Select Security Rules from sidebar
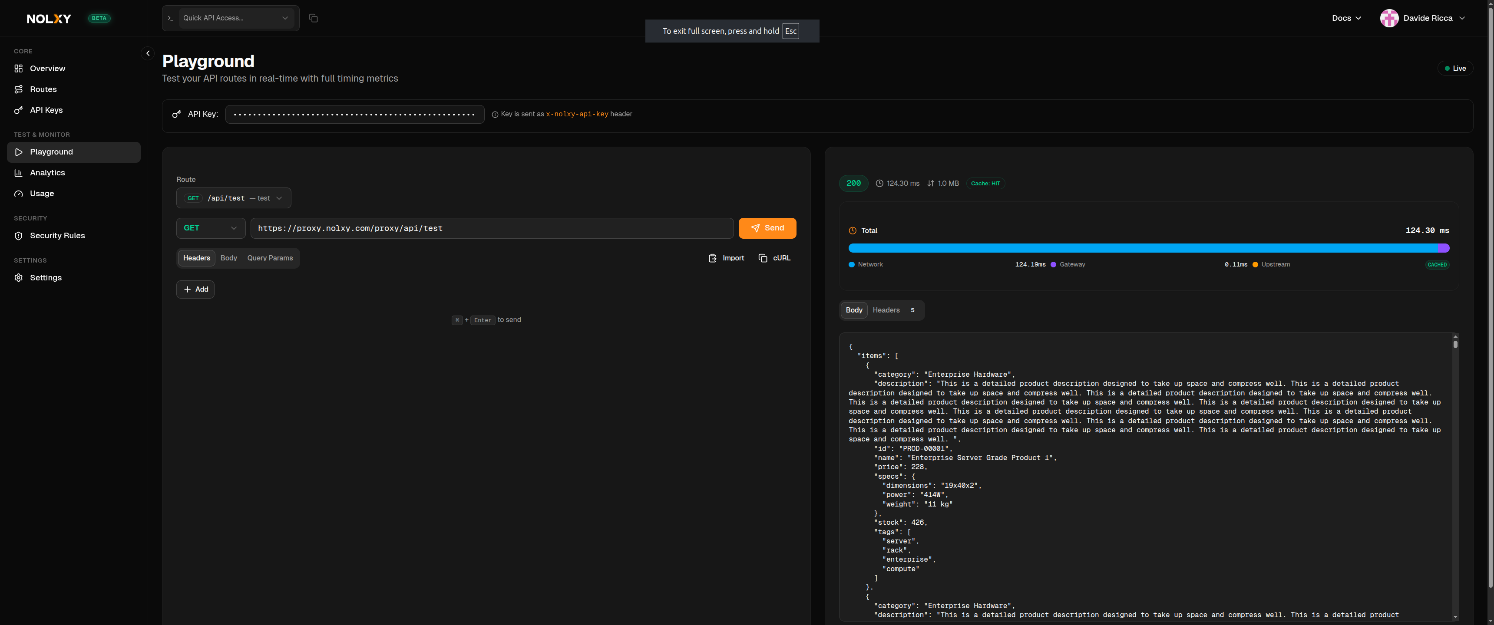This screenshot has height=625, width=1494. [56, 235]
